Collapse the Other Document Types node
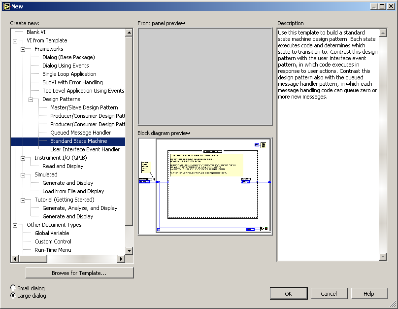The image size is (398, 309). click(x=15, y=225)
